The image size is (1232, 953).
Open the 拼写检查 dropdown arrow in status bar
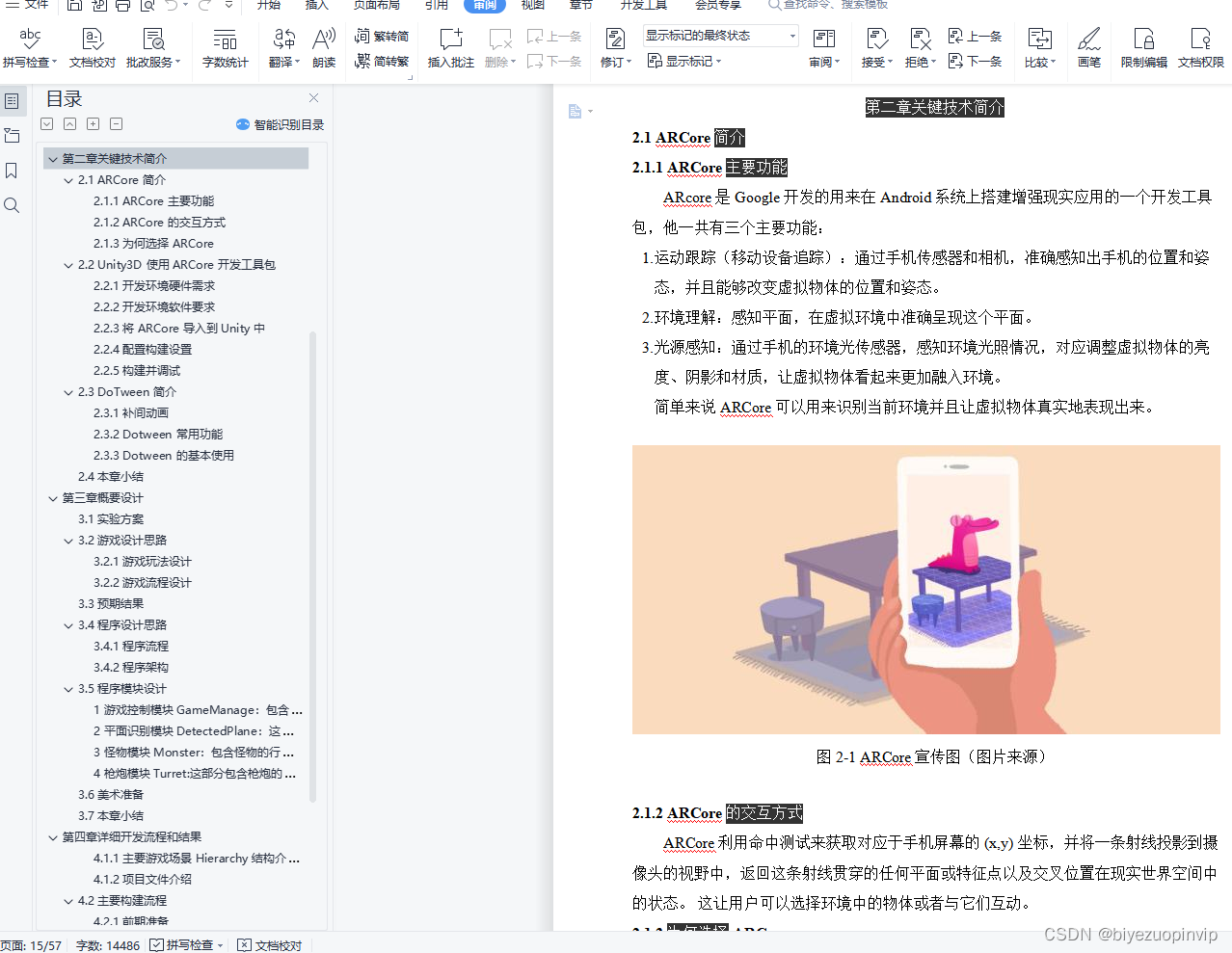point(221,945)
